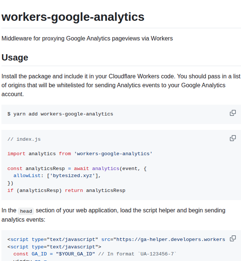Screen dimensions: 241x261
Task: Click the inline 'head' code label
Action: [x=26, y=211]
